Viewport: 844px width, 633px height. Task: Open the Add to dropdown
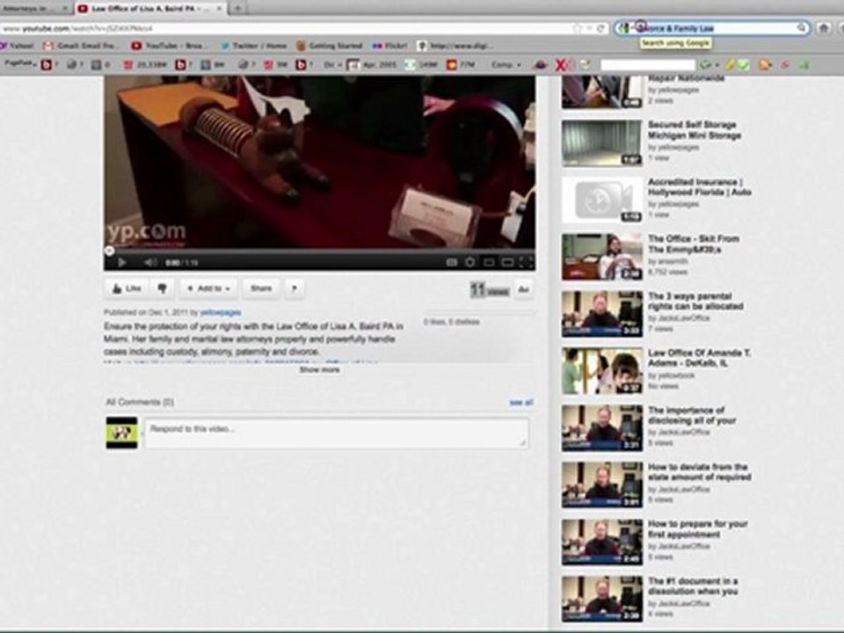(208, 288)
